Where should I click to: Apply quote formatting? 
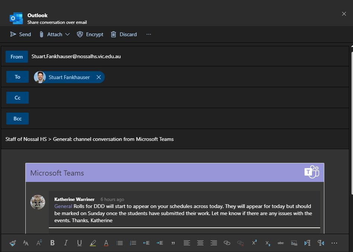(x=173, y=243)
